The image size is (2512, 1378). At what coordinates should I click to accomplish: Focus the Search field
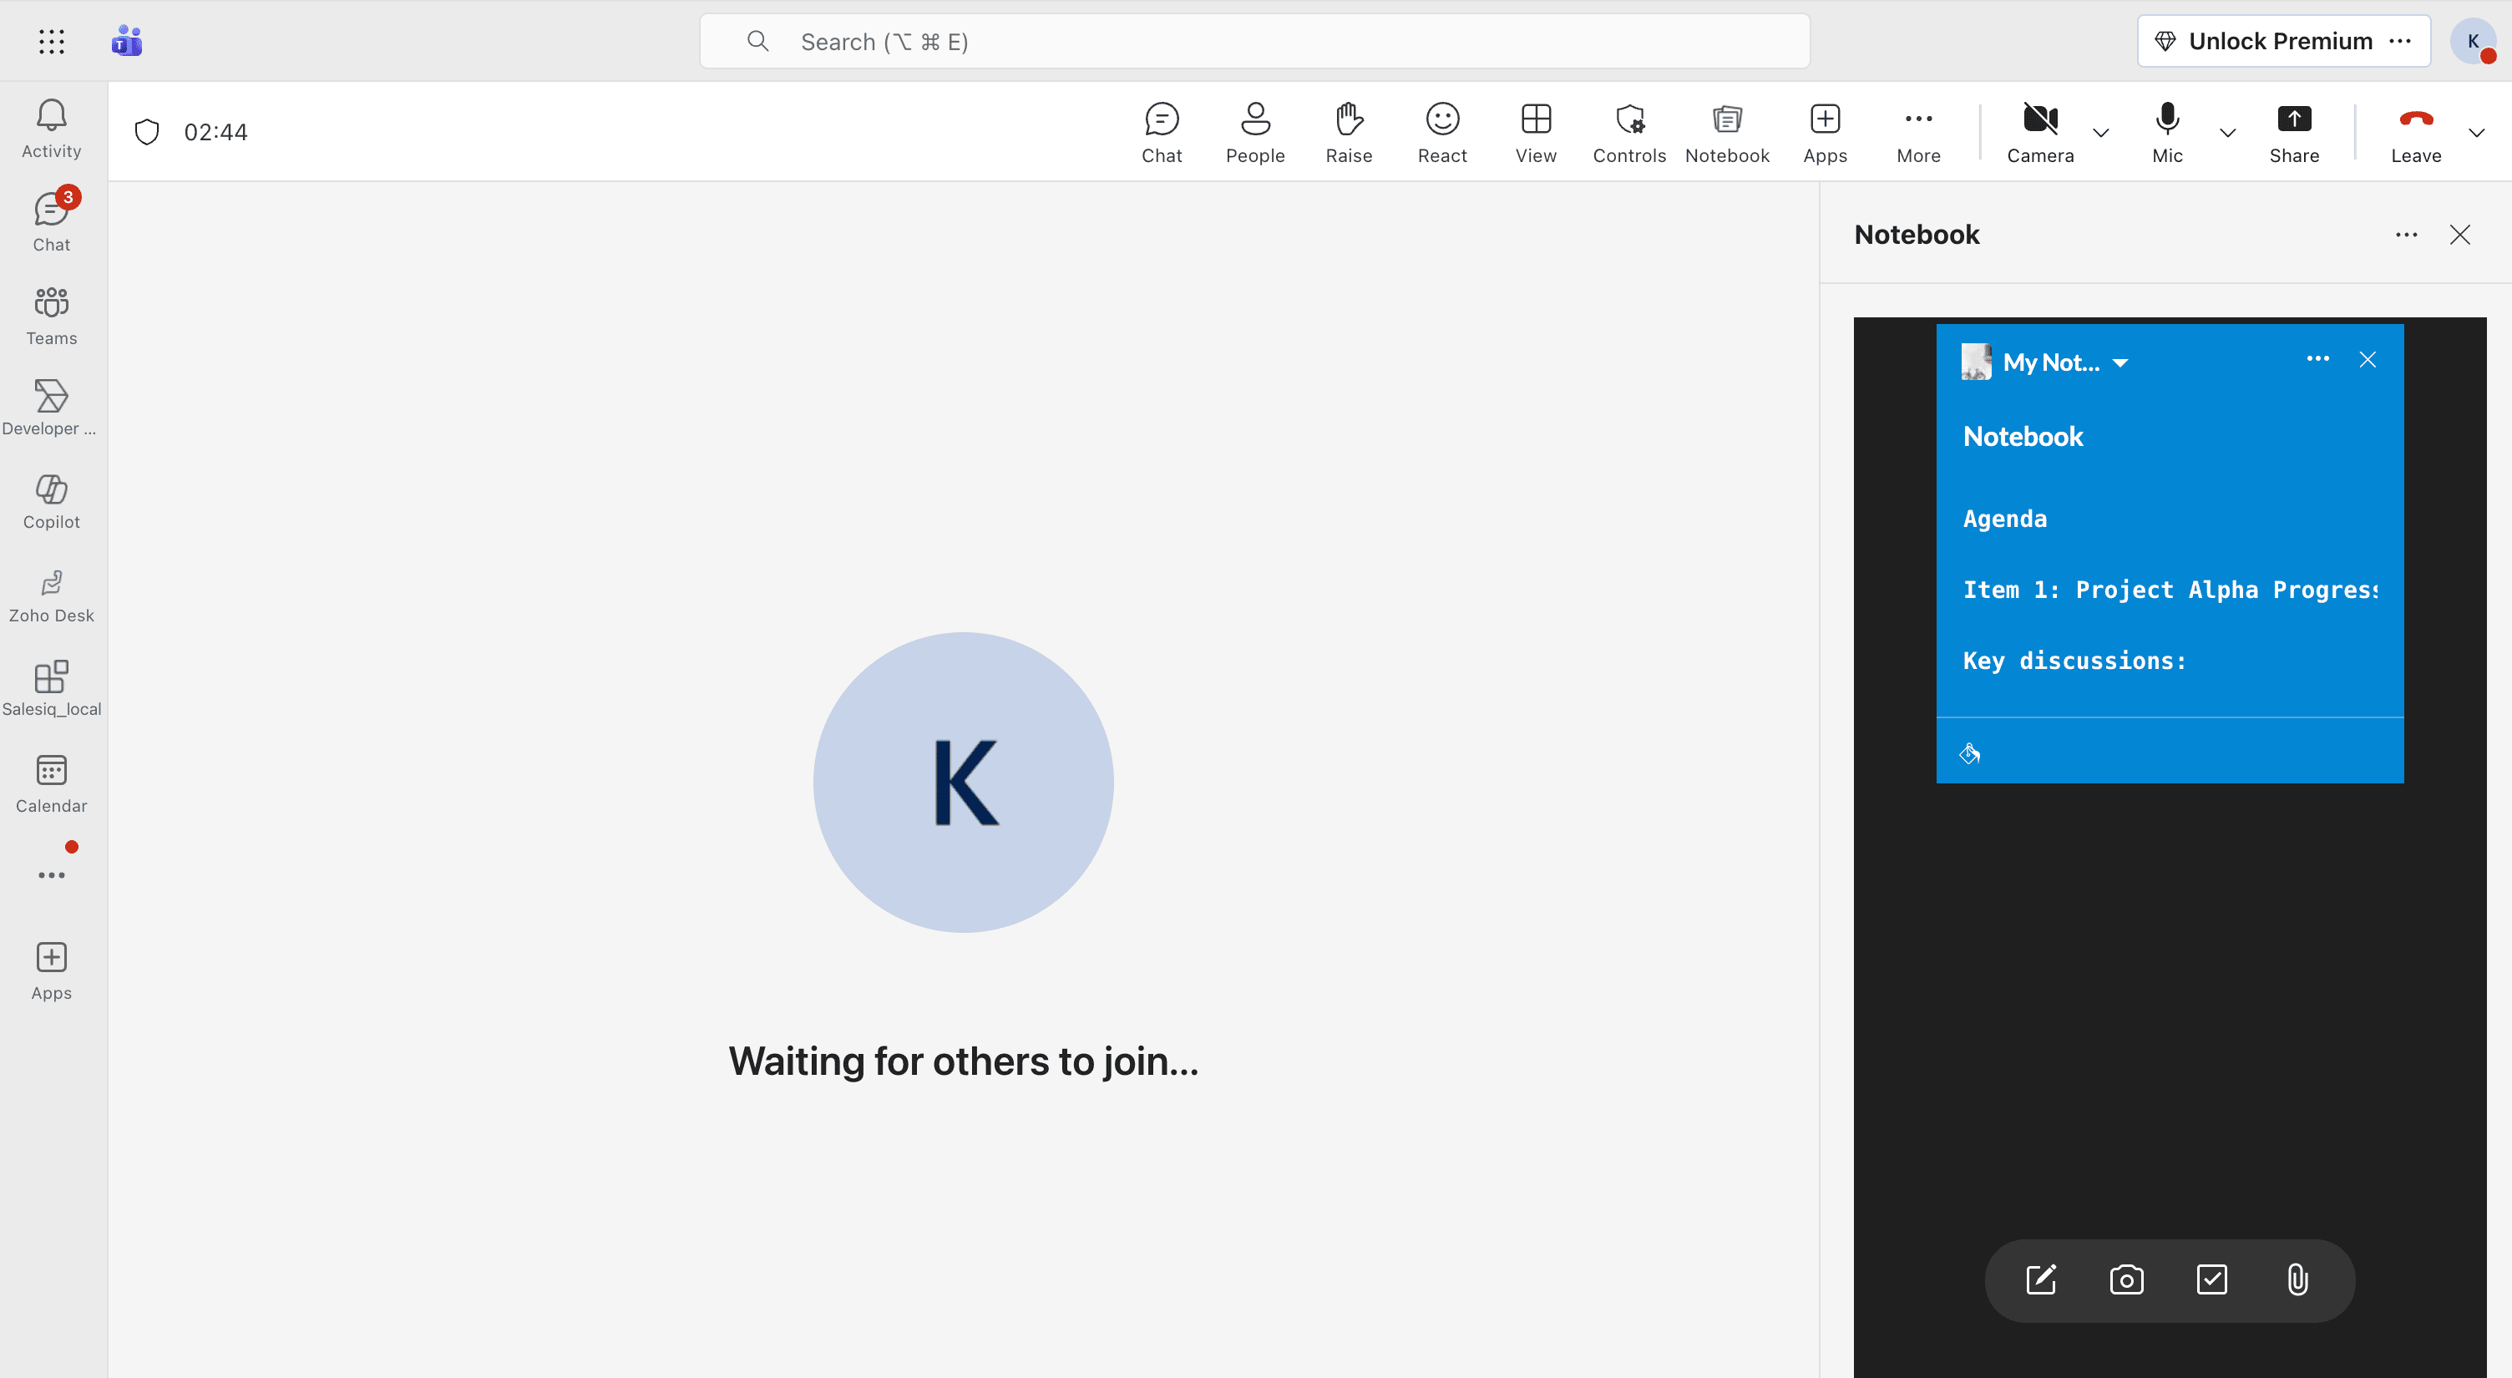pyautogui.click(x=1254, y=41)
